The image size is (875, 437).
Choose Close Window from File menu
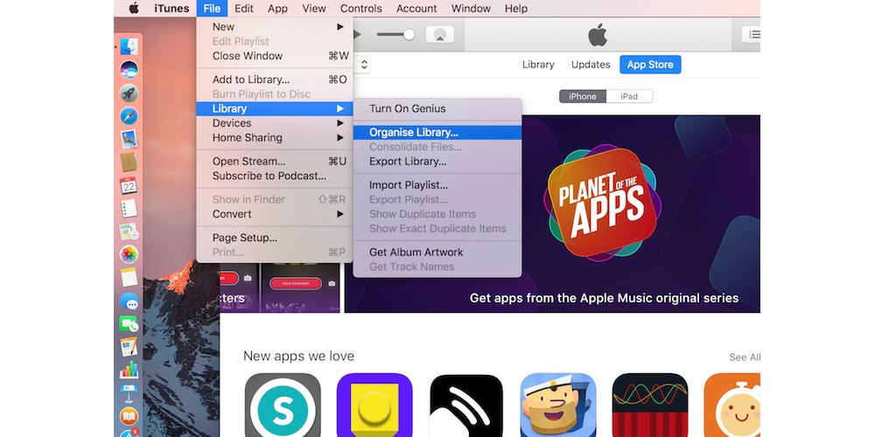(x=275, y=56)
